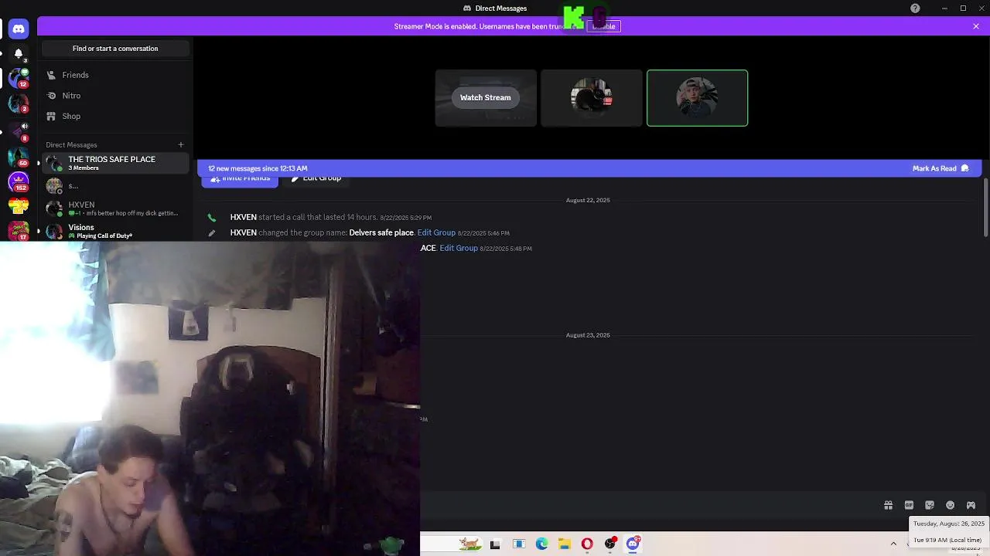Open the game controller apps icon

coord(971,505)
